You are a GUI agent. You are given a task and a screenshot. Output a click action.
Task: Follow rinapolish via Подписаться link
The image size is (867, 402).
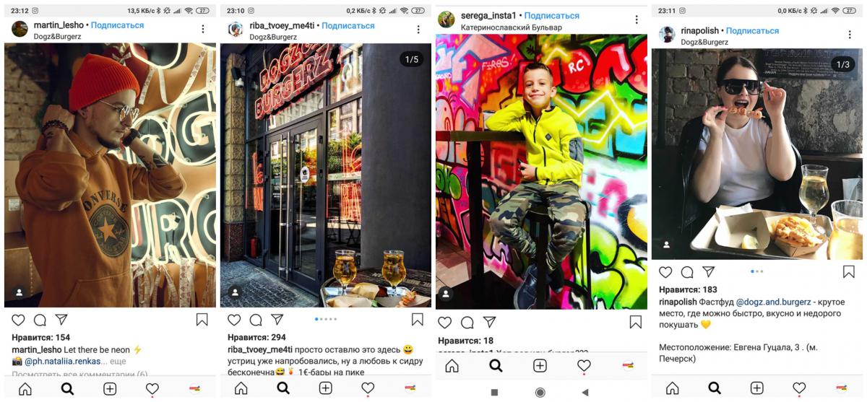pos(752,31)
